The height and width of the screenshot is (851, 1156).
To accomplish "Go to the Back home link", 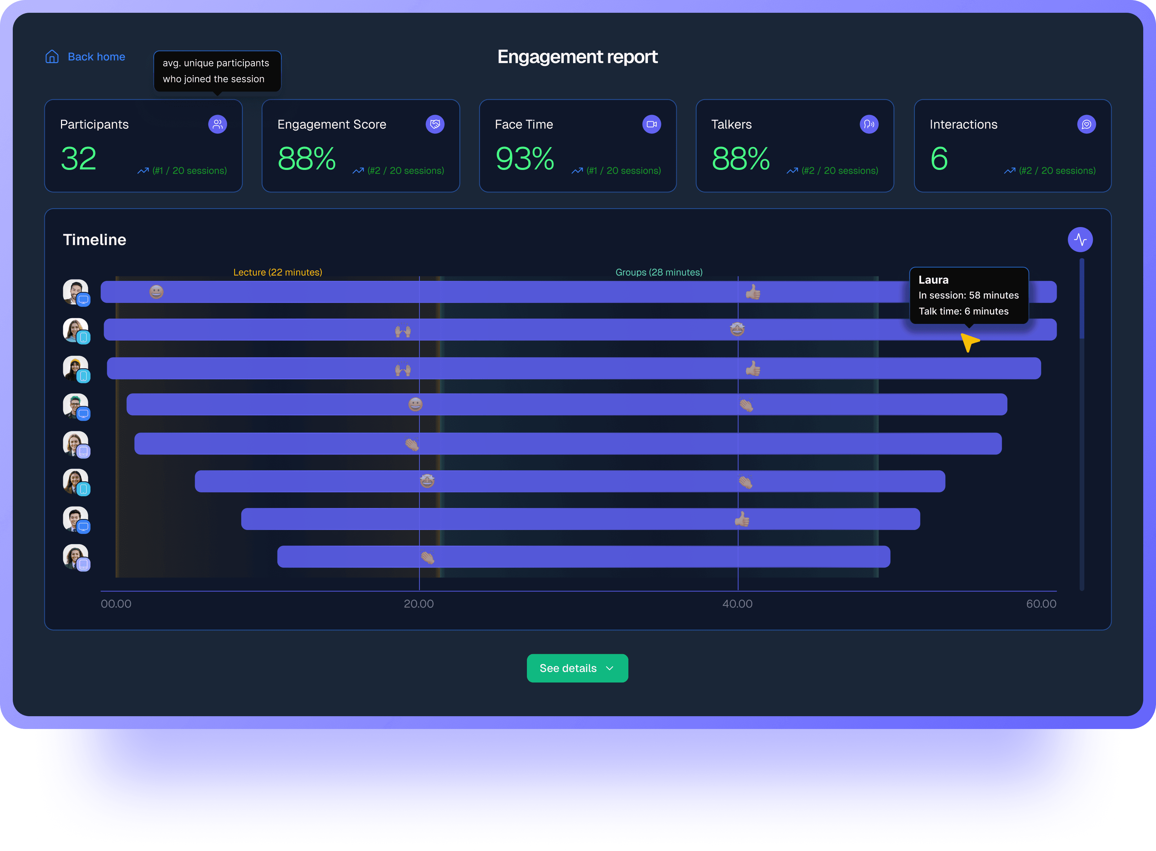I will (97, 57).
